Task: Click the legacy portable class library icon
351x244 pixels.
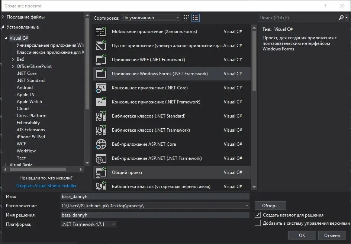Action: (101, 186)
